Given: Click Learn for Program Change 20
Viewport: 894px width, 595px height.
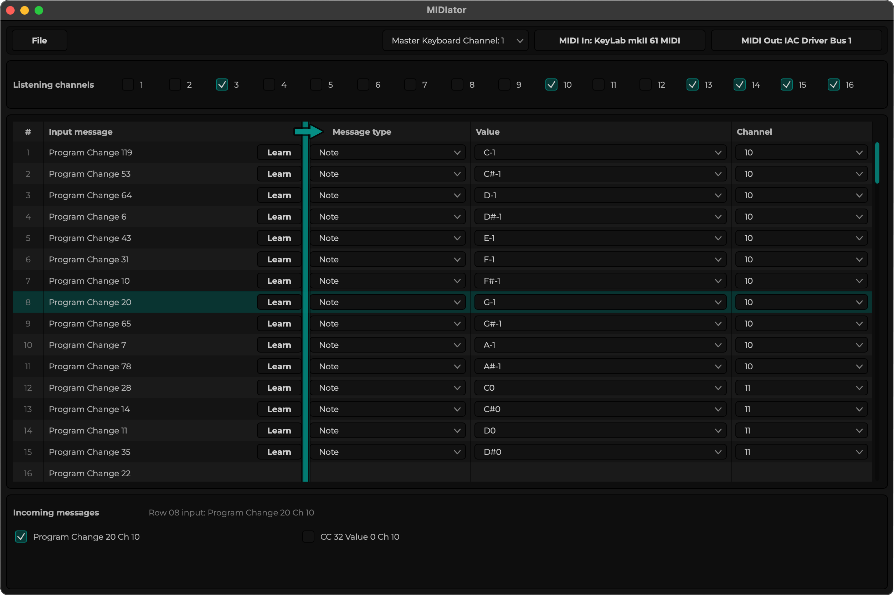Looking at the screenshot, I should tap(279, 302).
